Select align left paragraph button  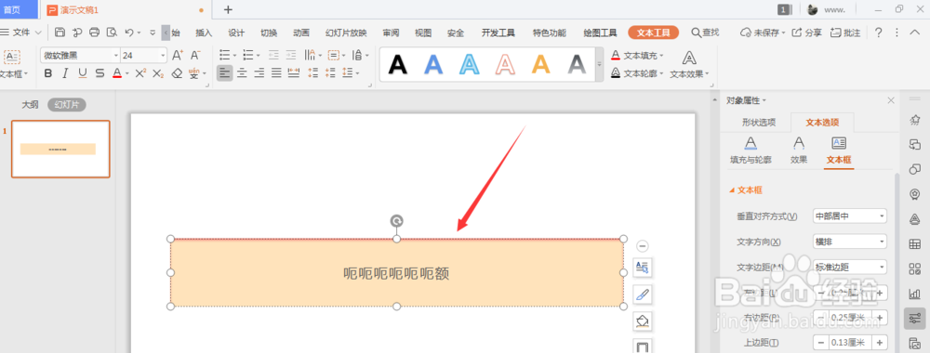(x=224, y=73)
